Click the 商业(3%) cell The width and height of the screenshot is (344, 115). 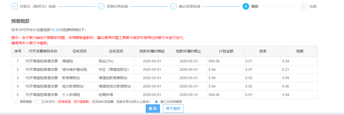116,61
